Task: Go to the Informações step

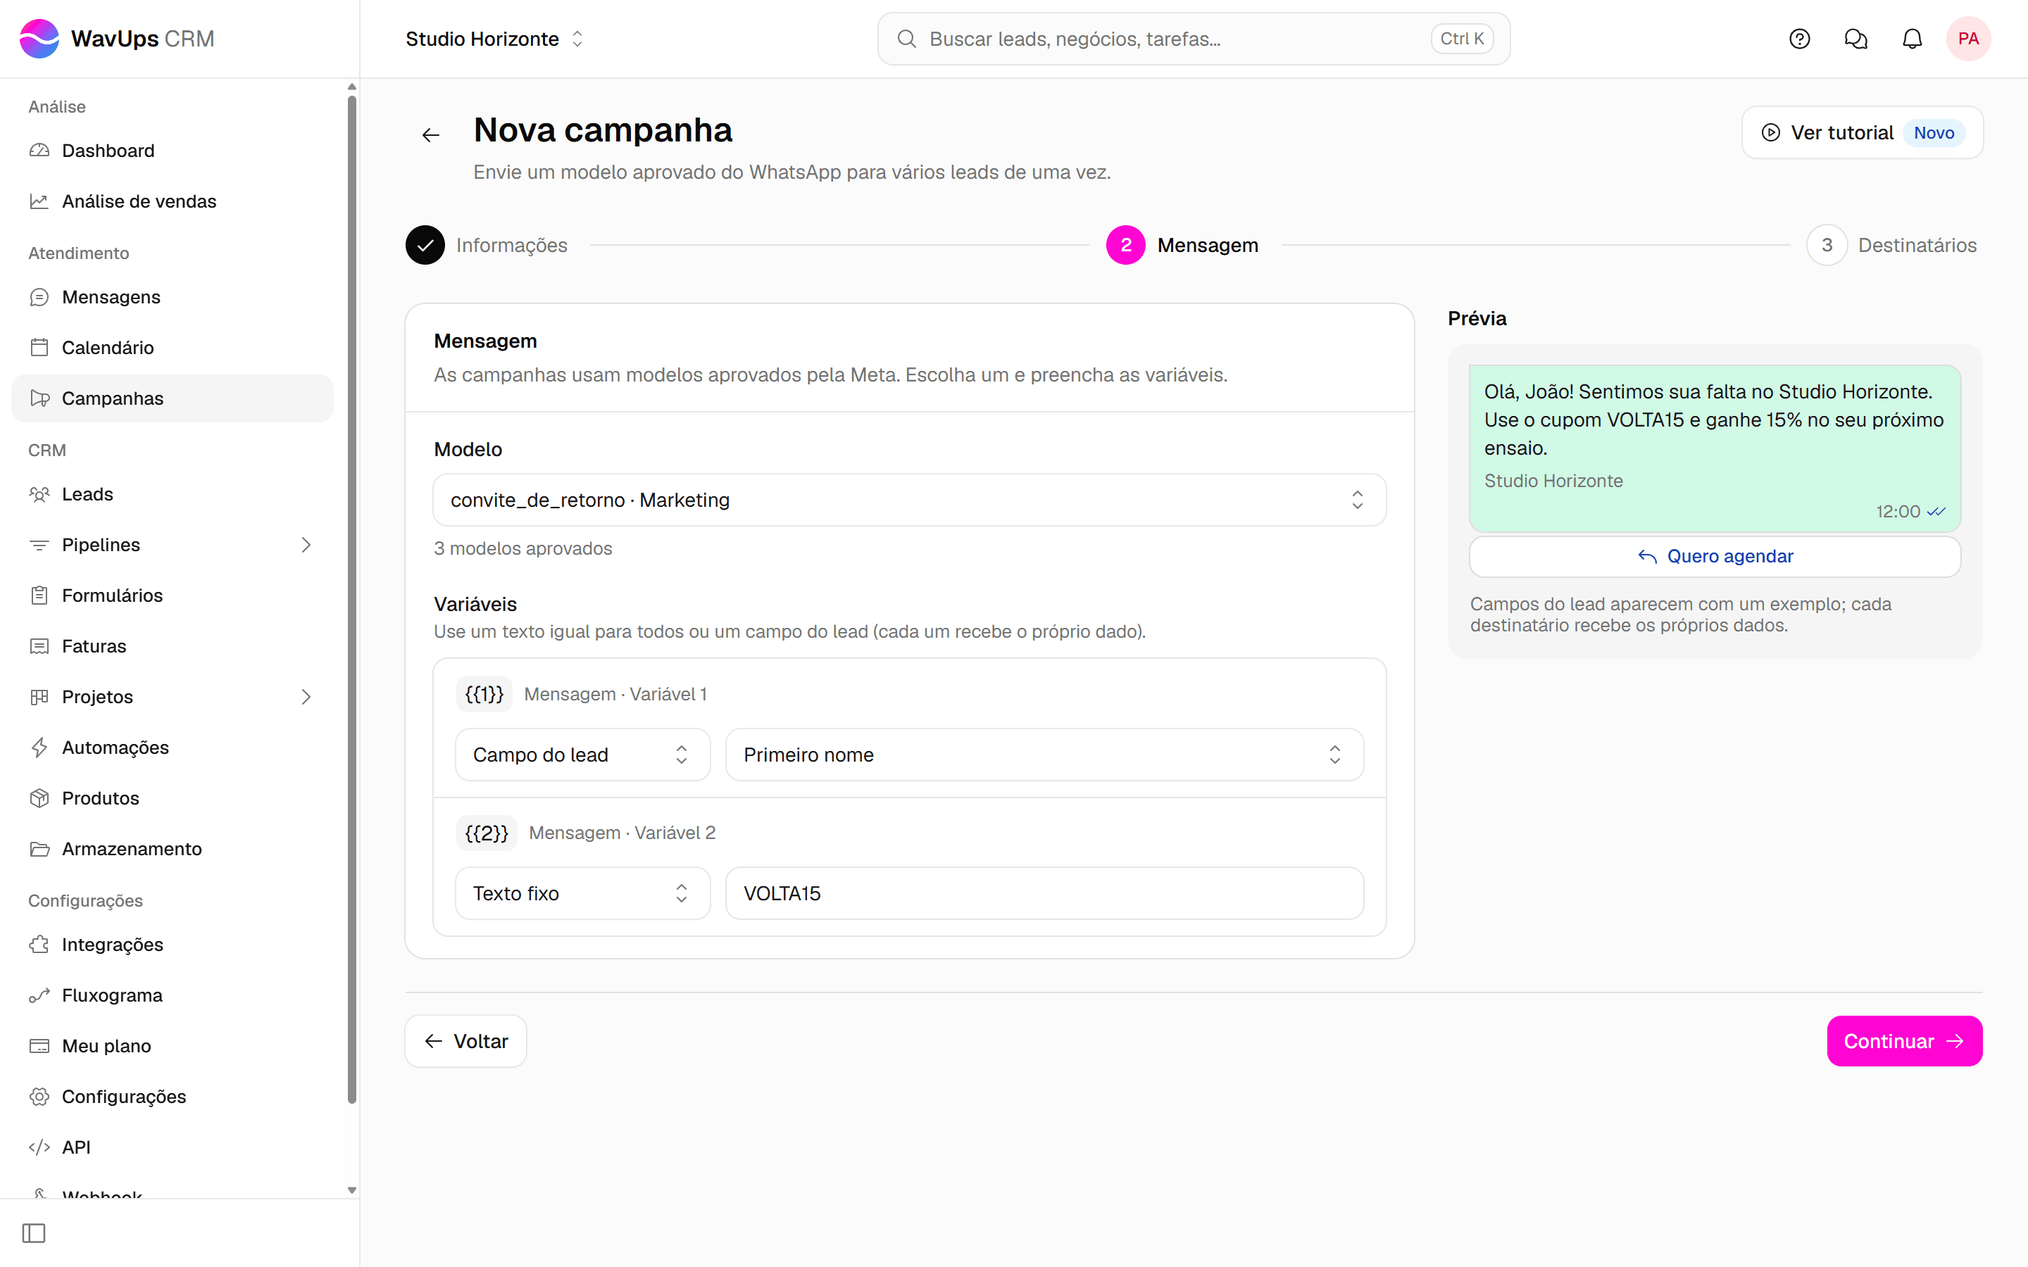Action: [x=487, y=245]
